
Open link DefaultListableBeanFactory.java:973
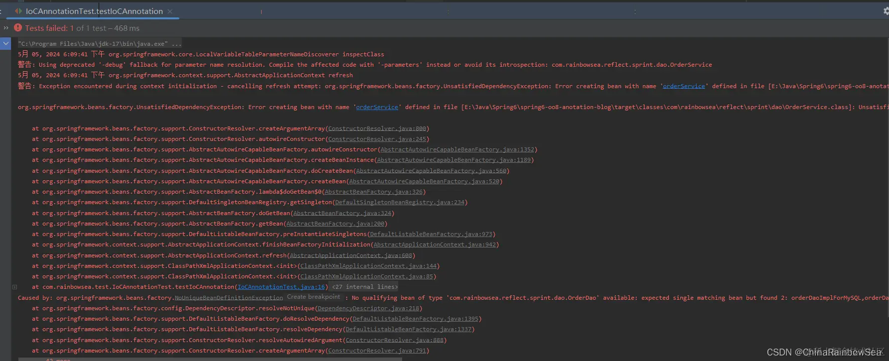(431, 234)
